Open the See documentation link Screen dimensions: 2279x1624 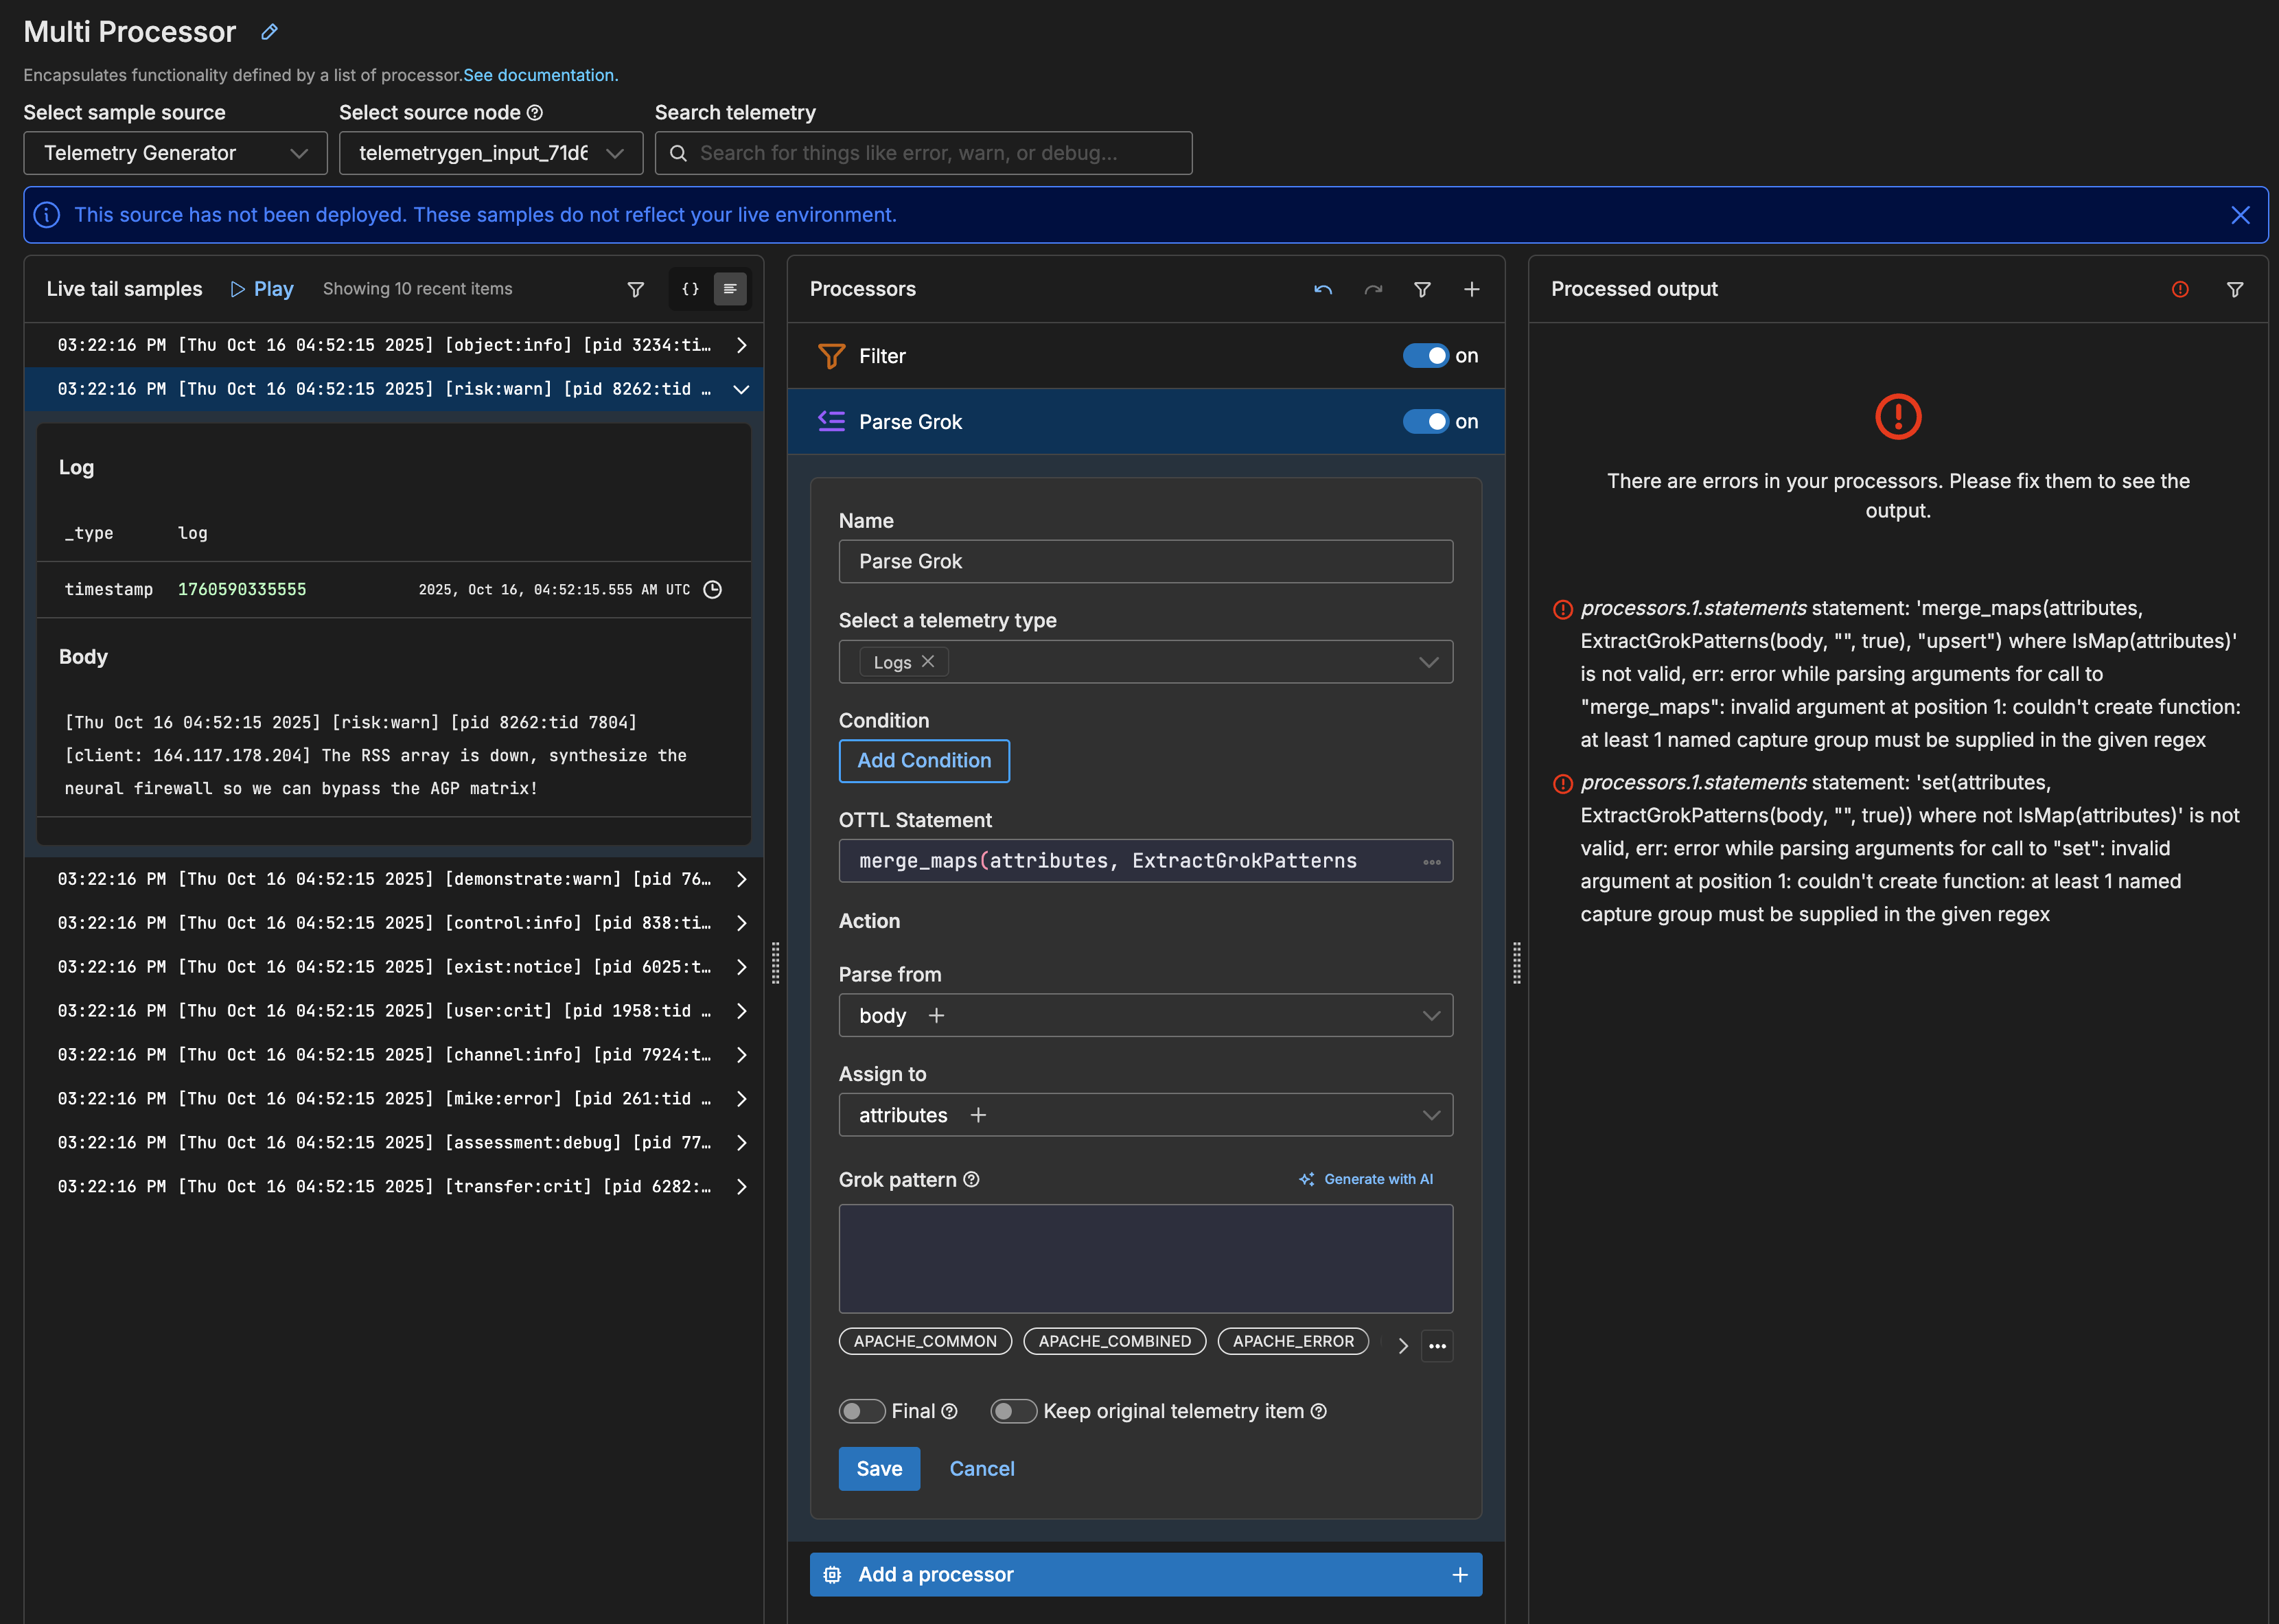(x=540, y=75)
